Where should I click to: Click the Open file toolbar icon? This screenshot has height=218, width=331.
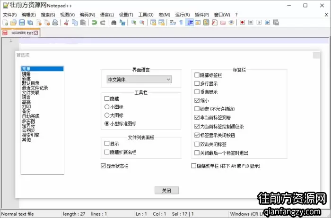pyautogui.click(x=13, y=22)
